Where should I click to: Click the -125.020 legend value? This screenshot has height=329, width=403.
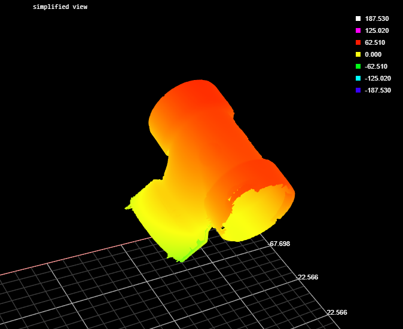coord(378,78)
